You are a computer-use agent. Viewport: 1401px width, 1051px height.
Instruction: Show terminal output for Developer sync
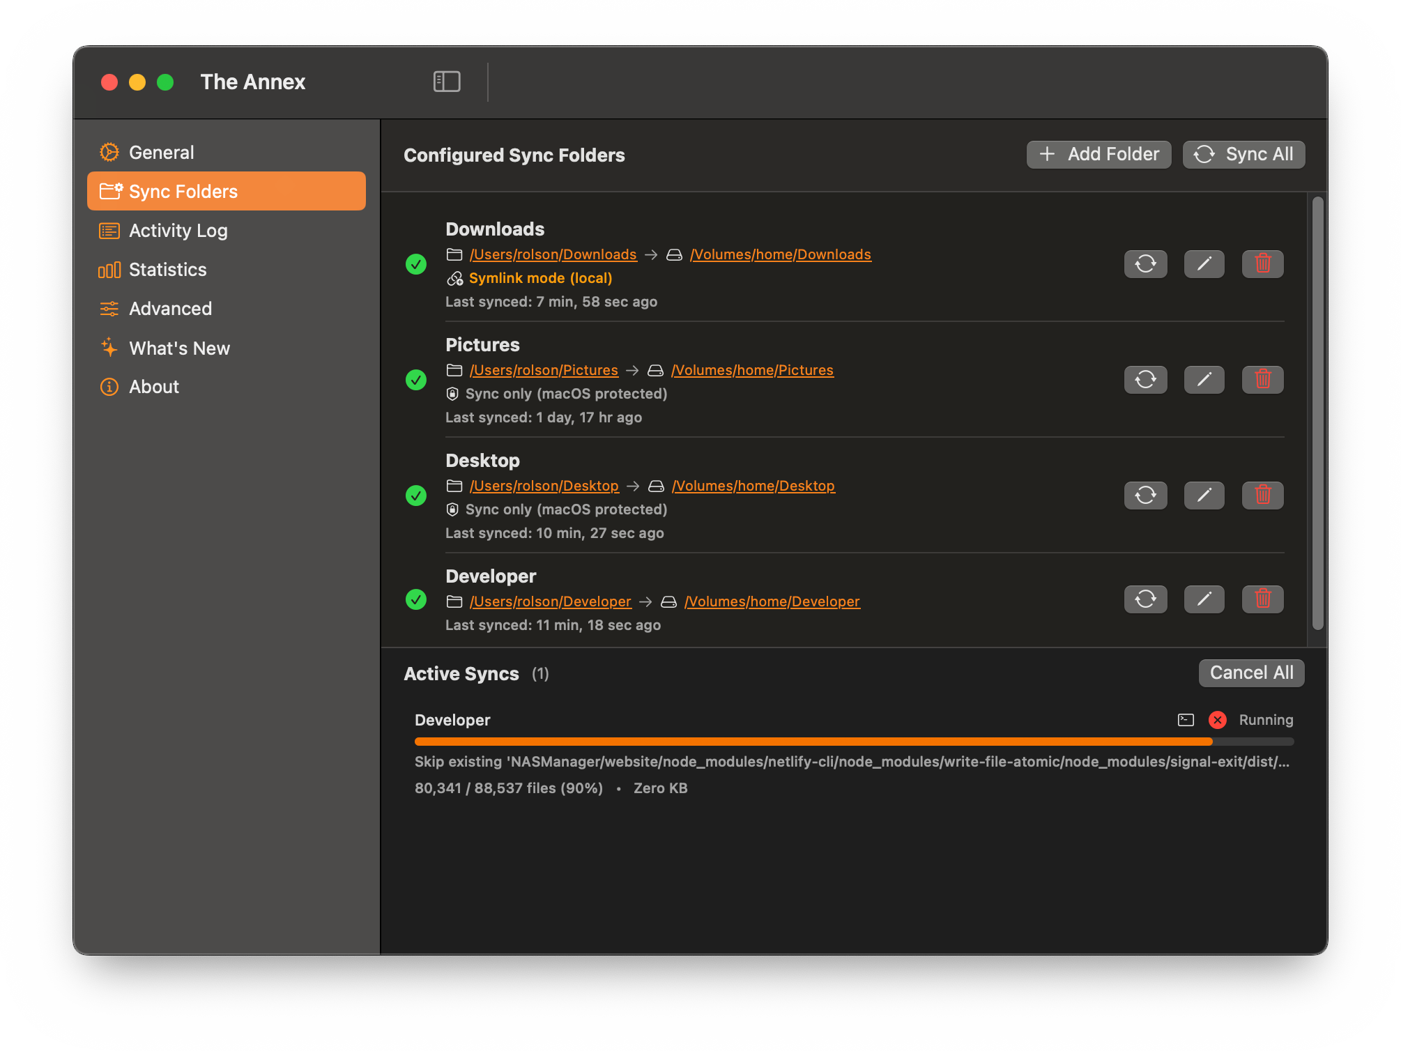click(x=1186, y=720)
